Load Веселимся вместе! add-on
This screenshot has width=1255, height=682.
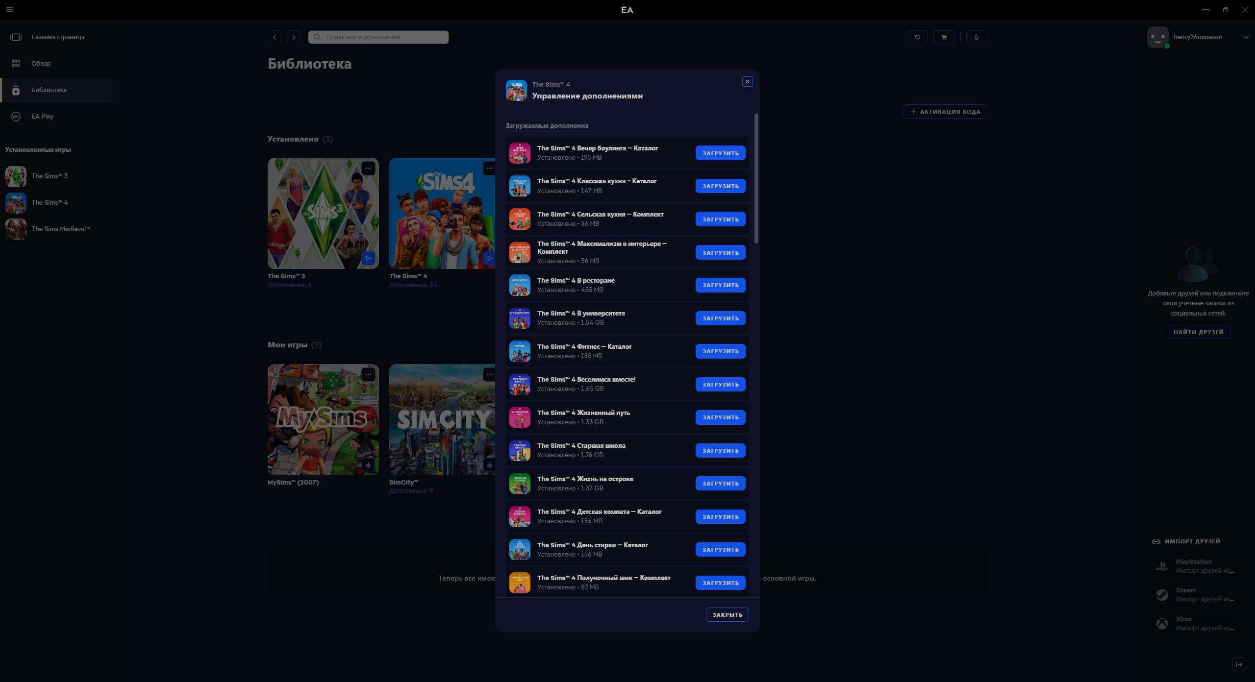pos(720,385)
